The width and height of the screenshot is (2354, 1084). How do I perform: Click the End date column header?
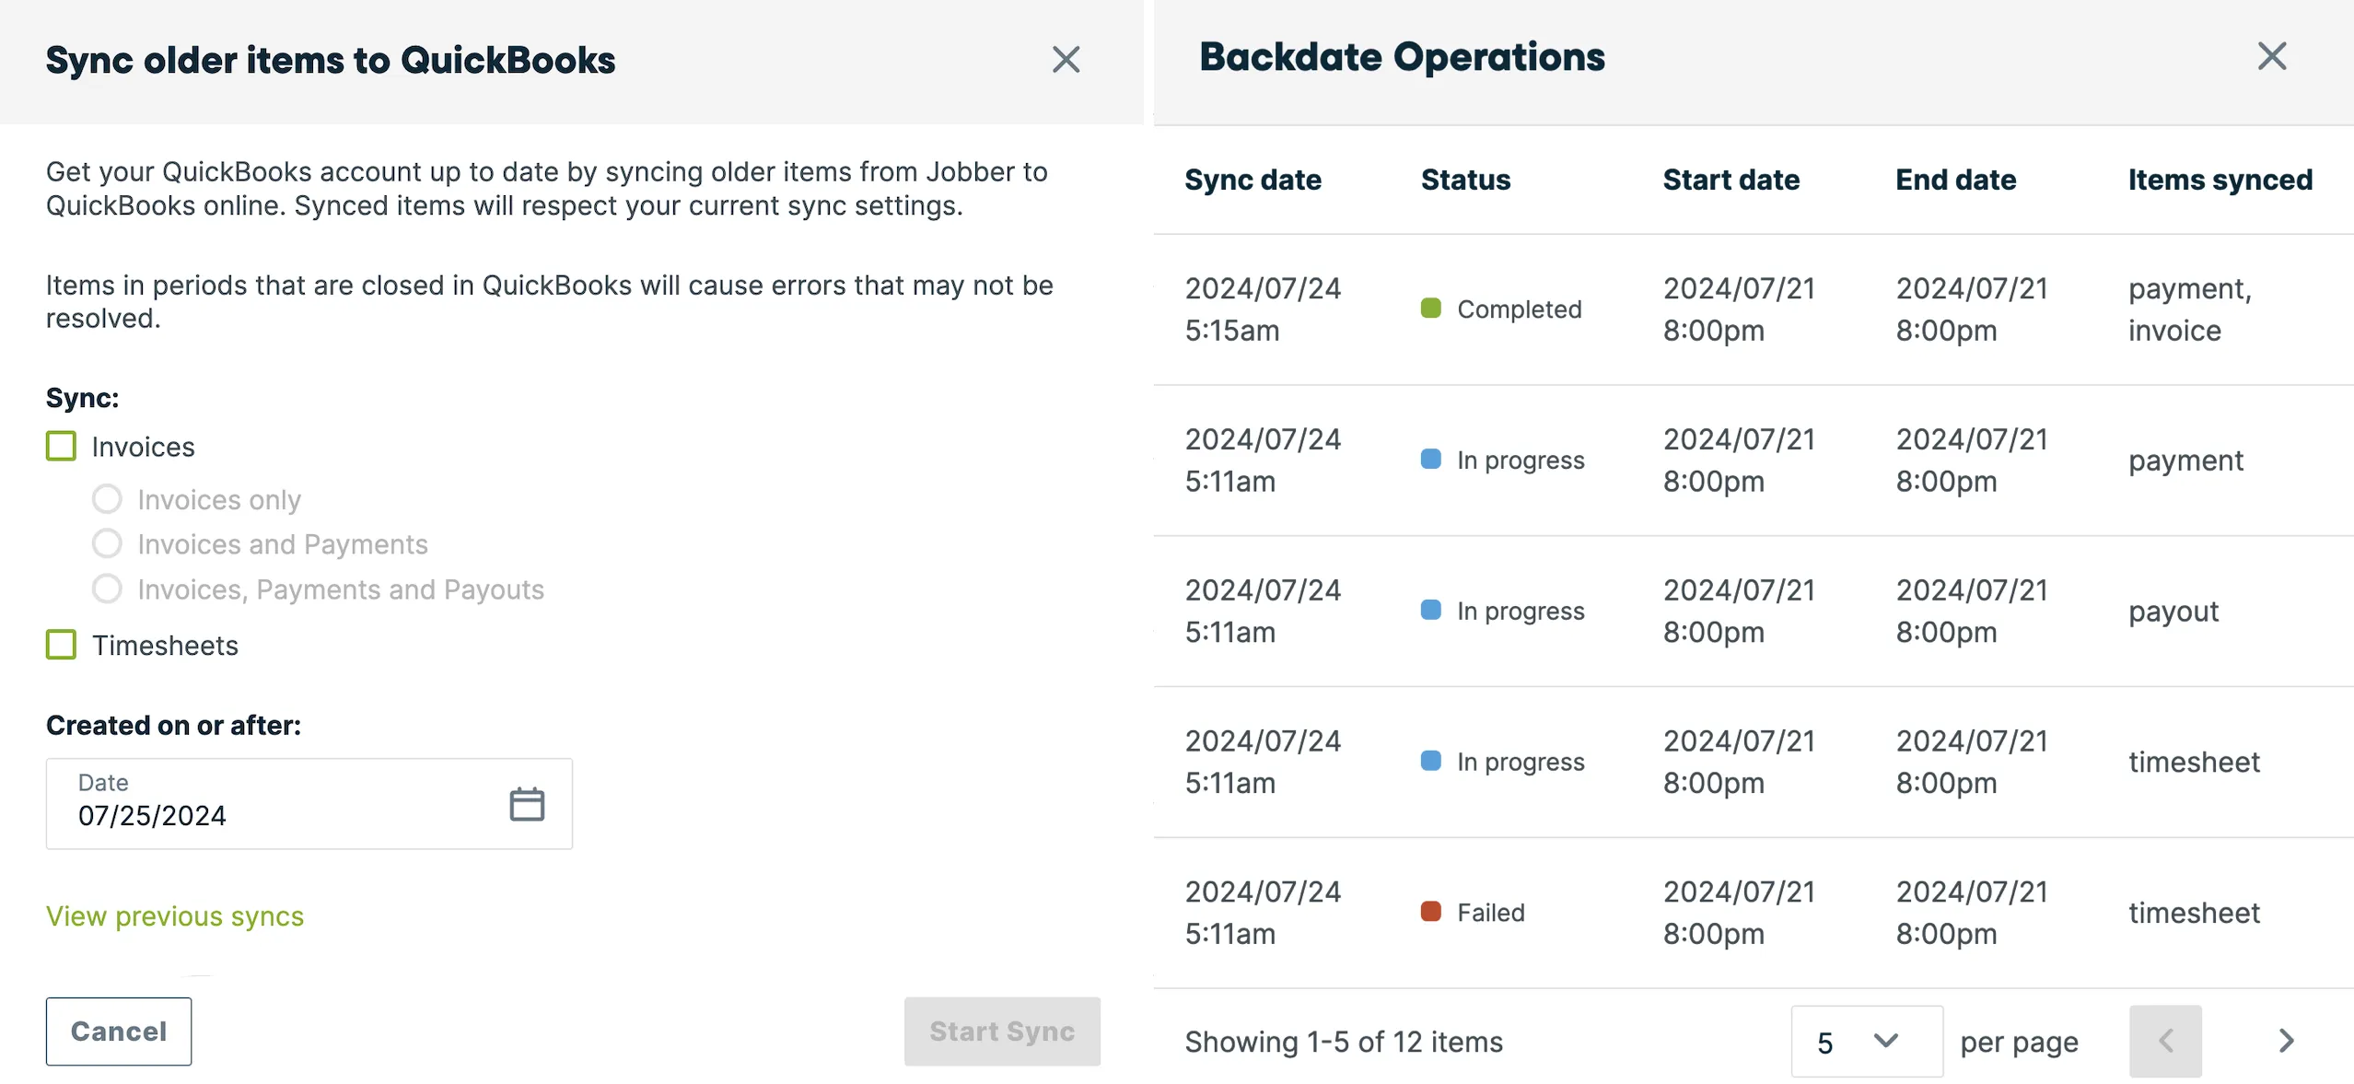1955,180
